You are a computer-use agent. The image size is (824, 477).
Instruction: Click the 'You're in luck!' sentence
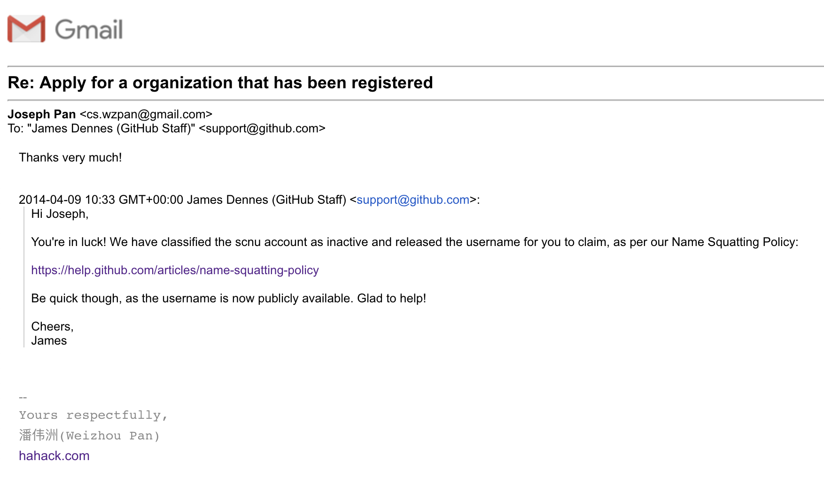click(415, 242)
